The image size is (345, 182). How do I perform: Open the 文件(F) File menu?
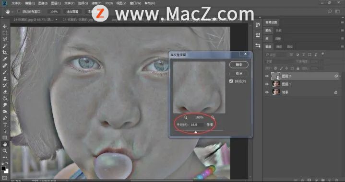pos(16,3)
